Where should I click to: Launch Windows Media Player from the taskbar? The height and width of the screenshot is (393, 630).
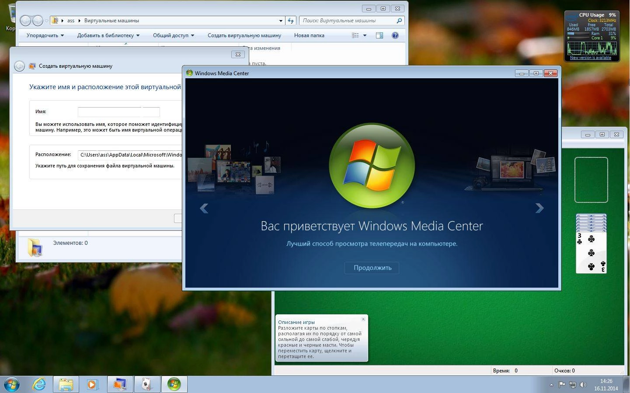93,385
